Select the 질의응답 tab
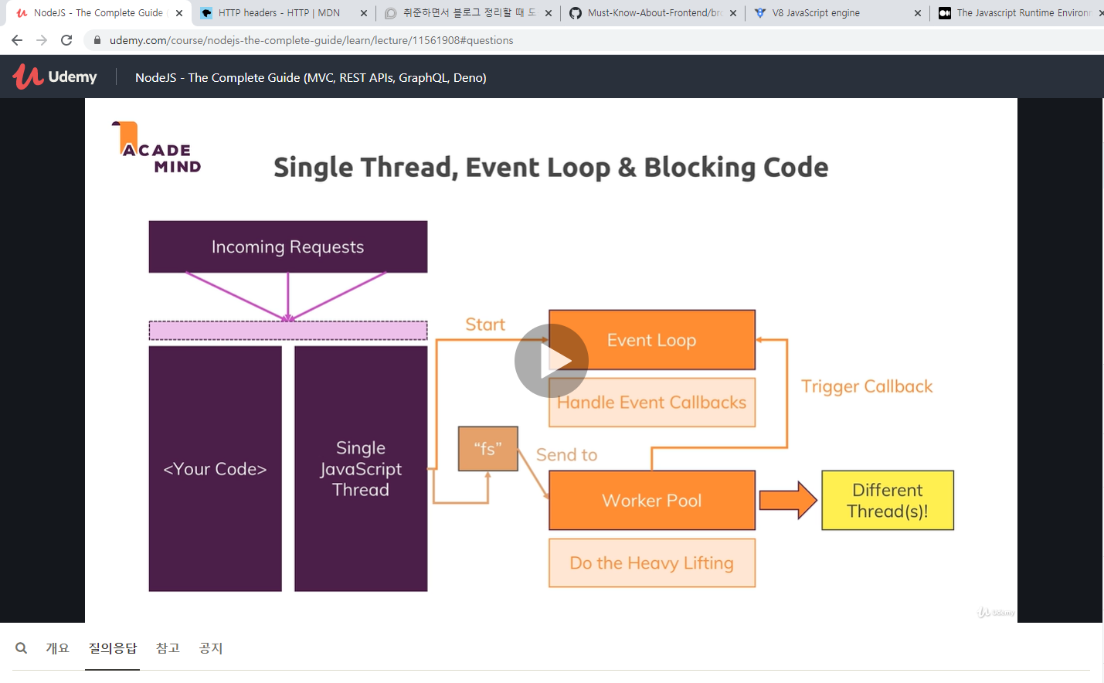Viewport: 1104px width, 683px height. pyautogui.click(x=112, y=647)
